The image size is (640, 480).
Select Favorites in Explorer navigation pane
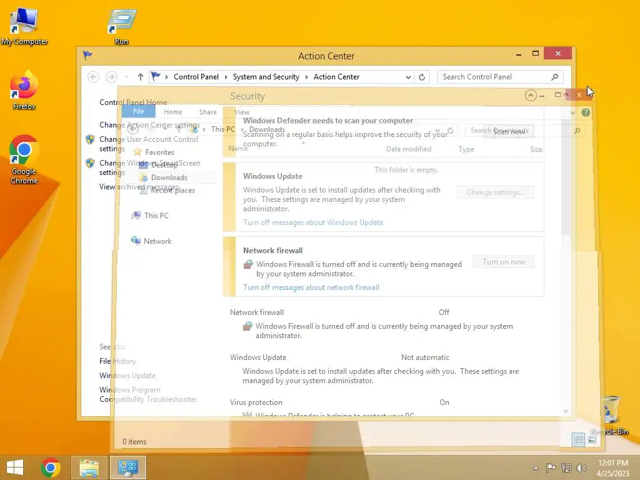[x=154, y=152]
